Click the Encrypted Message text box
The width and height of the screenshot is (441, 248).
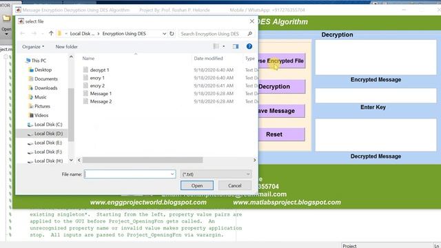(x=376, y=57)
